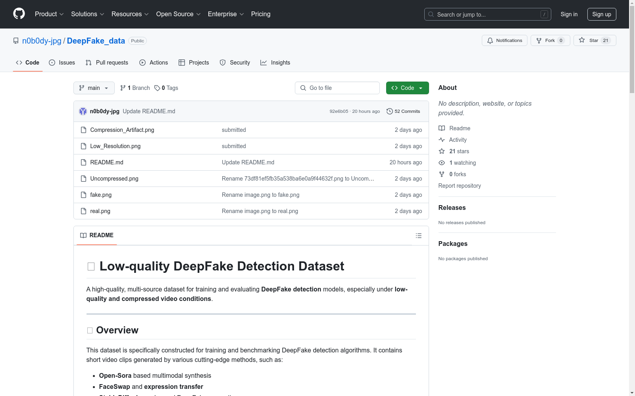
Task: Go to the Security tab
Action: pyautogui.click(x=235, y=63)
